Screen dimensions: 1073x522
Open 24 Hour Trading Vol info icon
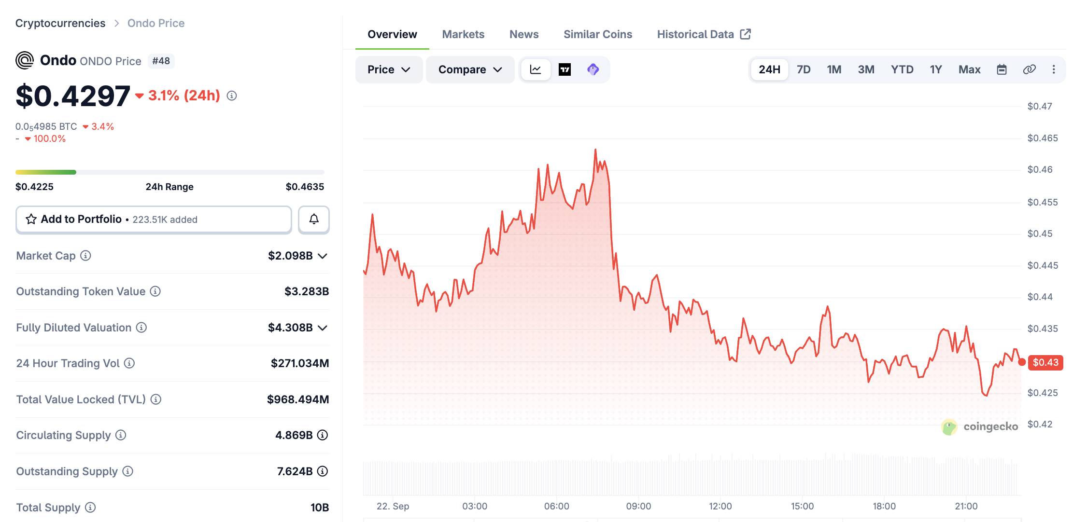129,363
